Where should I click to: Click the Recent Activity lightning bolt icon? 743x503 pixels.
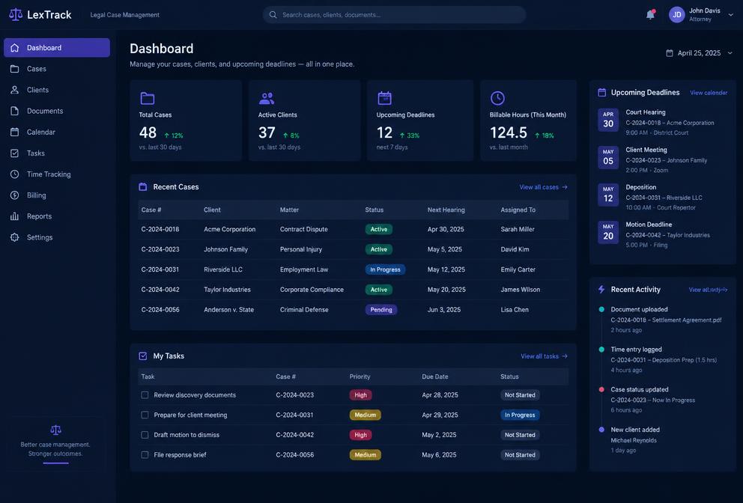pos(601,290)
